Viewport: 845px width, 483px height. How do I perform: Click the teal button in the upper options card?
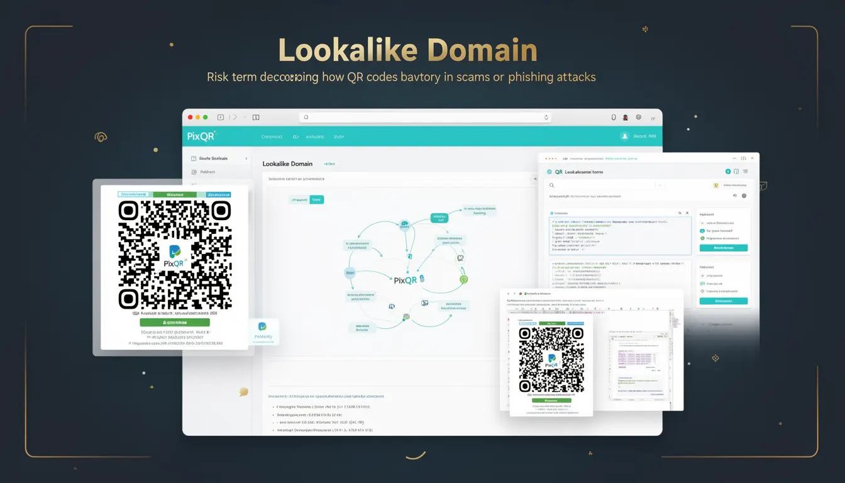click(x=724, y=248)
